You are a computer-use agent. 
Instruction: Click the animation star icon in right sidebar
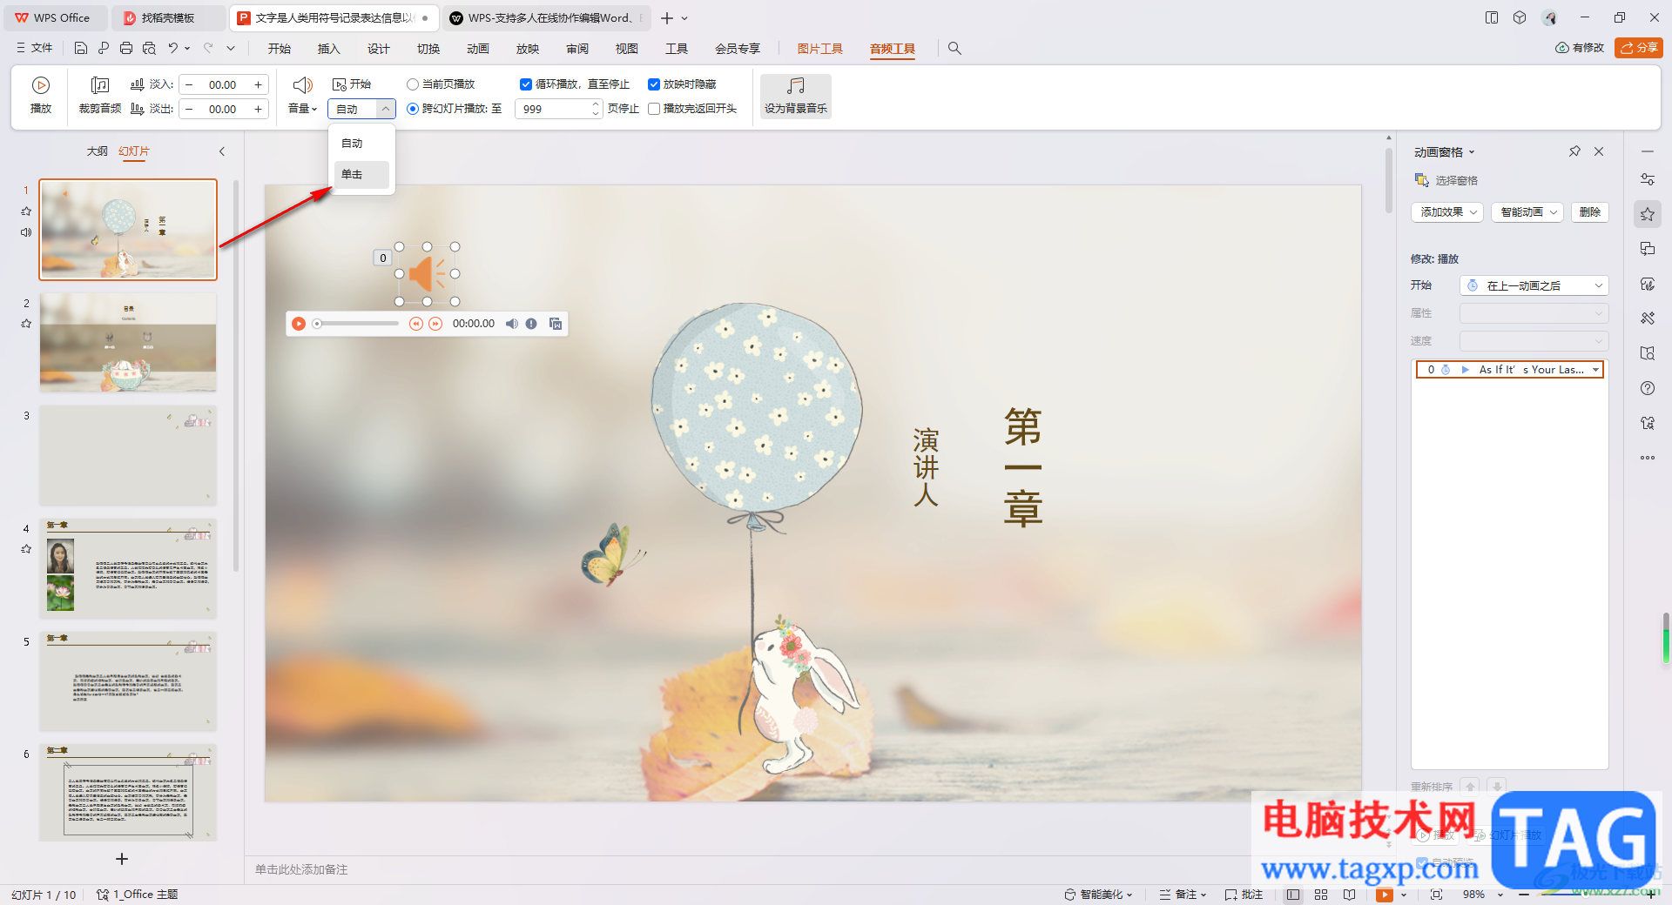tap(1648, 214)
